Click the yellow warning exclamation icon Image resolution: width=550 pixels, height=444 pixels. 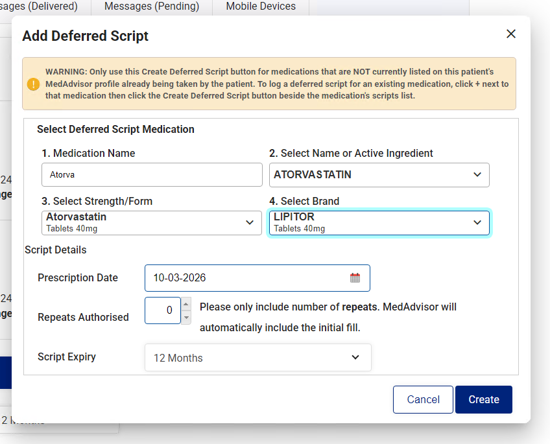click(33, 84)
